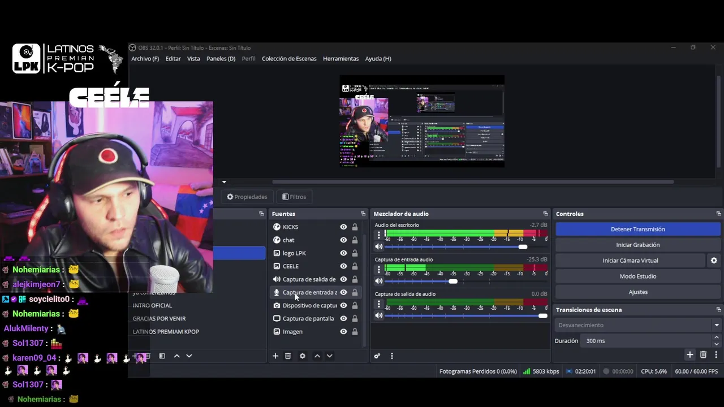
Task: Undock the Mezclador de audio panel
Action: point(546,214)
